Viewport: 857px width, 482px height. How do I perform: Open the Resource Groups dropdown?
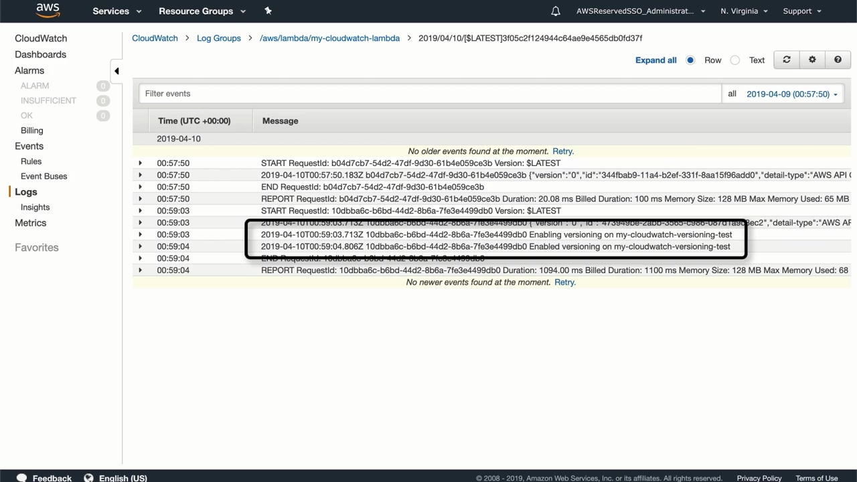click(x=202, y=11)
